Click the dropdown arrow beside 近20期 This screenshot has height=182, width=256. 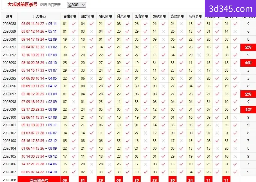point(83,5)
